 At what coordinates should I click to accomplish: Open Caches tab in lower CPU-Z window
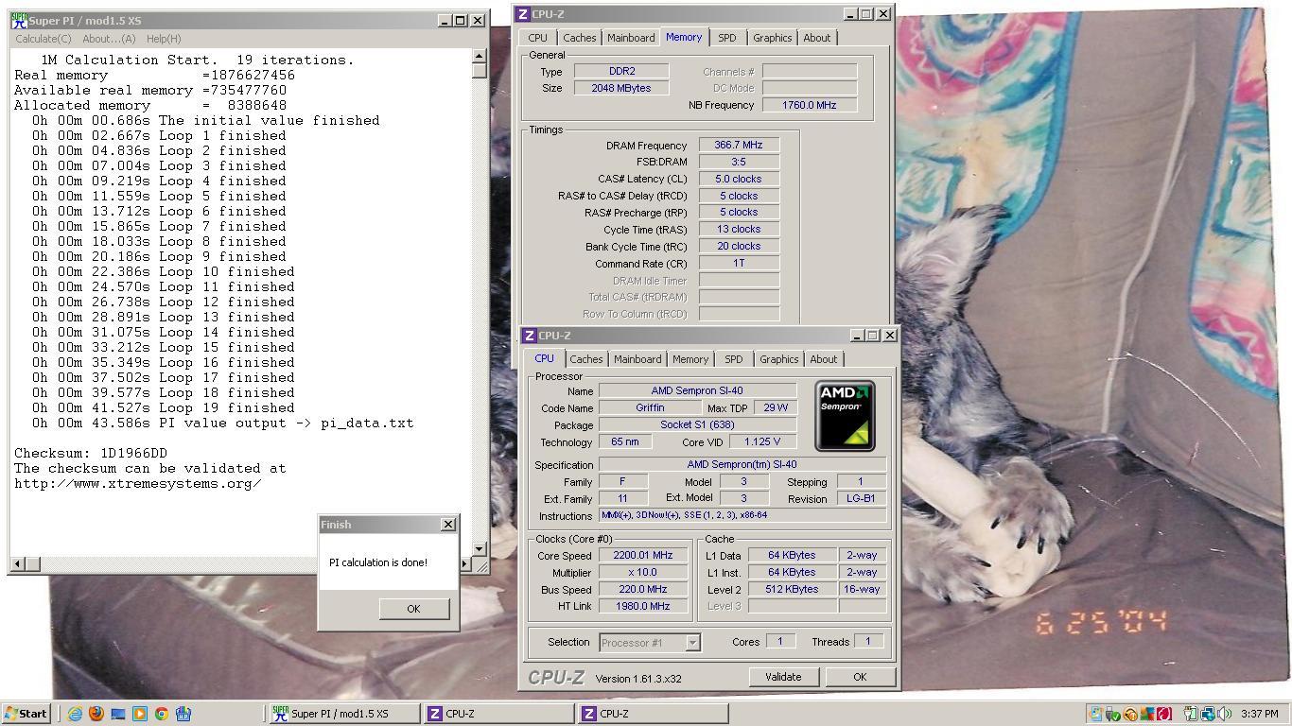586,359
